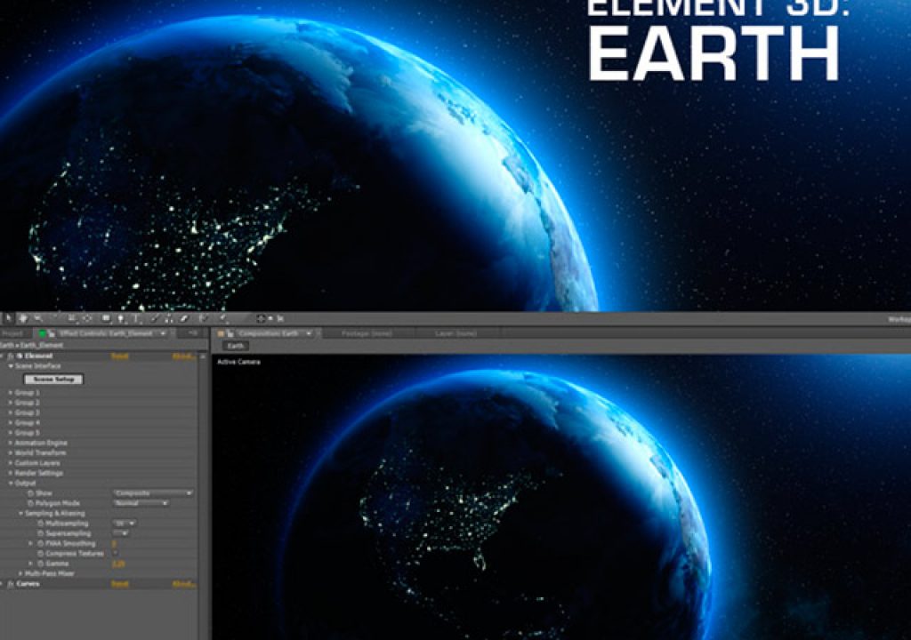Adjust the Gamma value of 2.20

118,563
